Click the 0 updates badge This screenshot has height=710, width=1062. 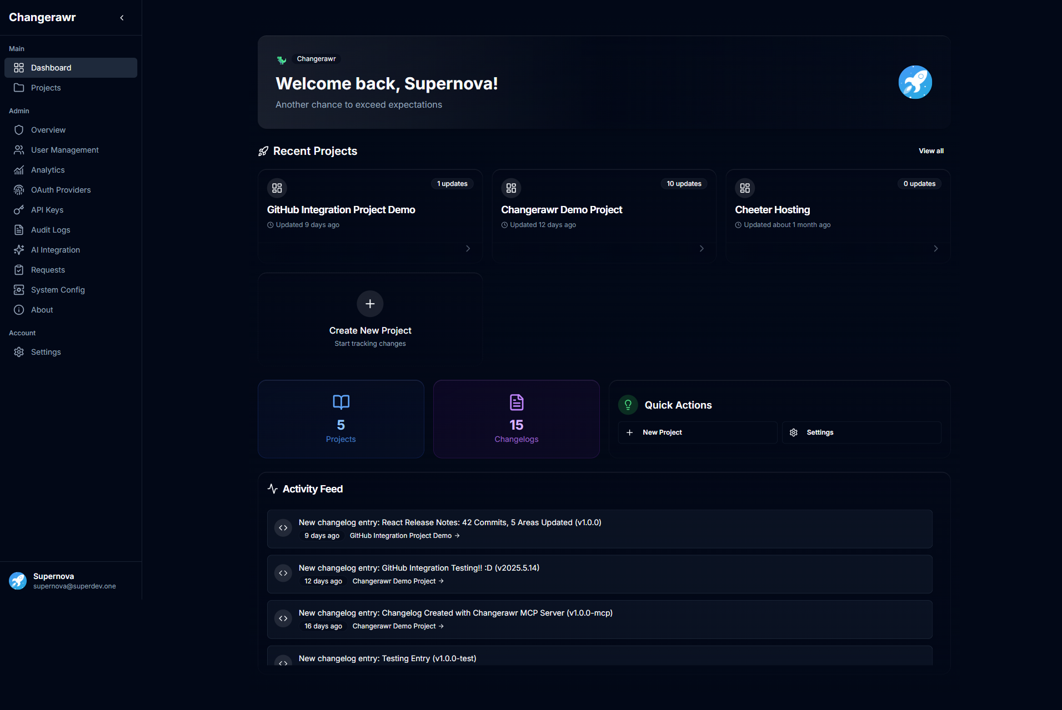tap(919, 184)
